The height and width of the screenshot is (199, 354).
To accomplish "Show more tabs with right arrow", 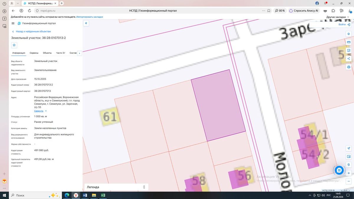I will point(79,53).
